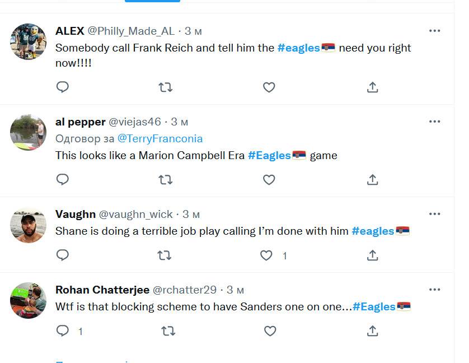Reply to ALEX's Frank Reich tweet
Screen dimensions: 469x363
[63, 87]
